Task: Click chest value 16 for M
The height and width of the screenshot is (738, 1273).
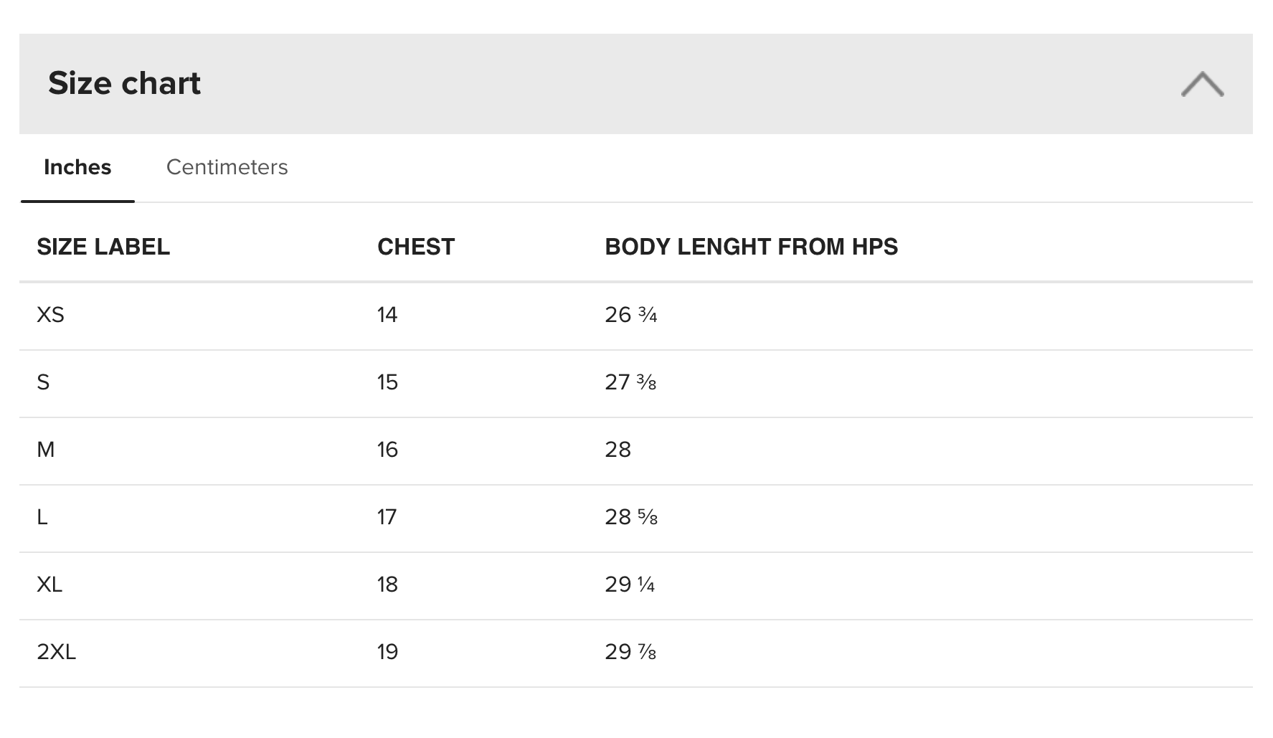Action: coord(387,450)
